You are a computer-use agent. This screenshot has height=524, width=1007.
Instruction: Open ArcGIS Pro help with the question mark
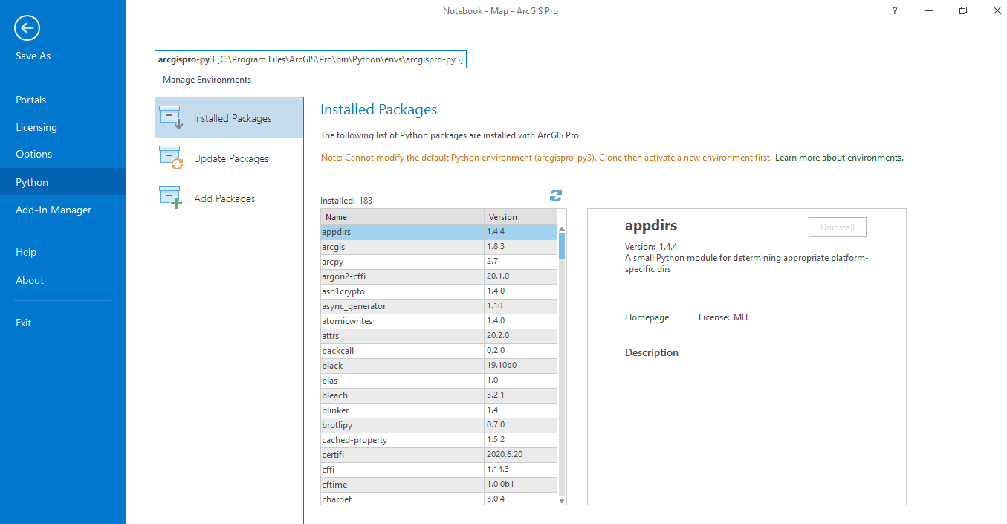pyautogui.click(x=894, y=10)
